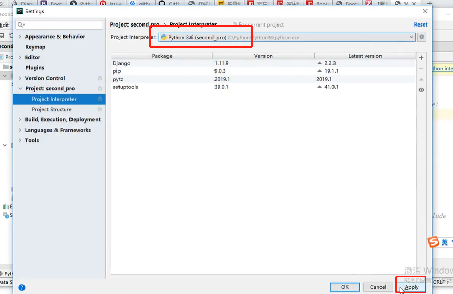Switch to the GitHub browser tab

[171, 3]
